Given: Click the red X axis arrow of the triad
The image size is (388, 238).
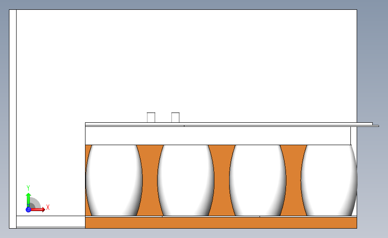Looking at the screenshot, I should (38, 209).
